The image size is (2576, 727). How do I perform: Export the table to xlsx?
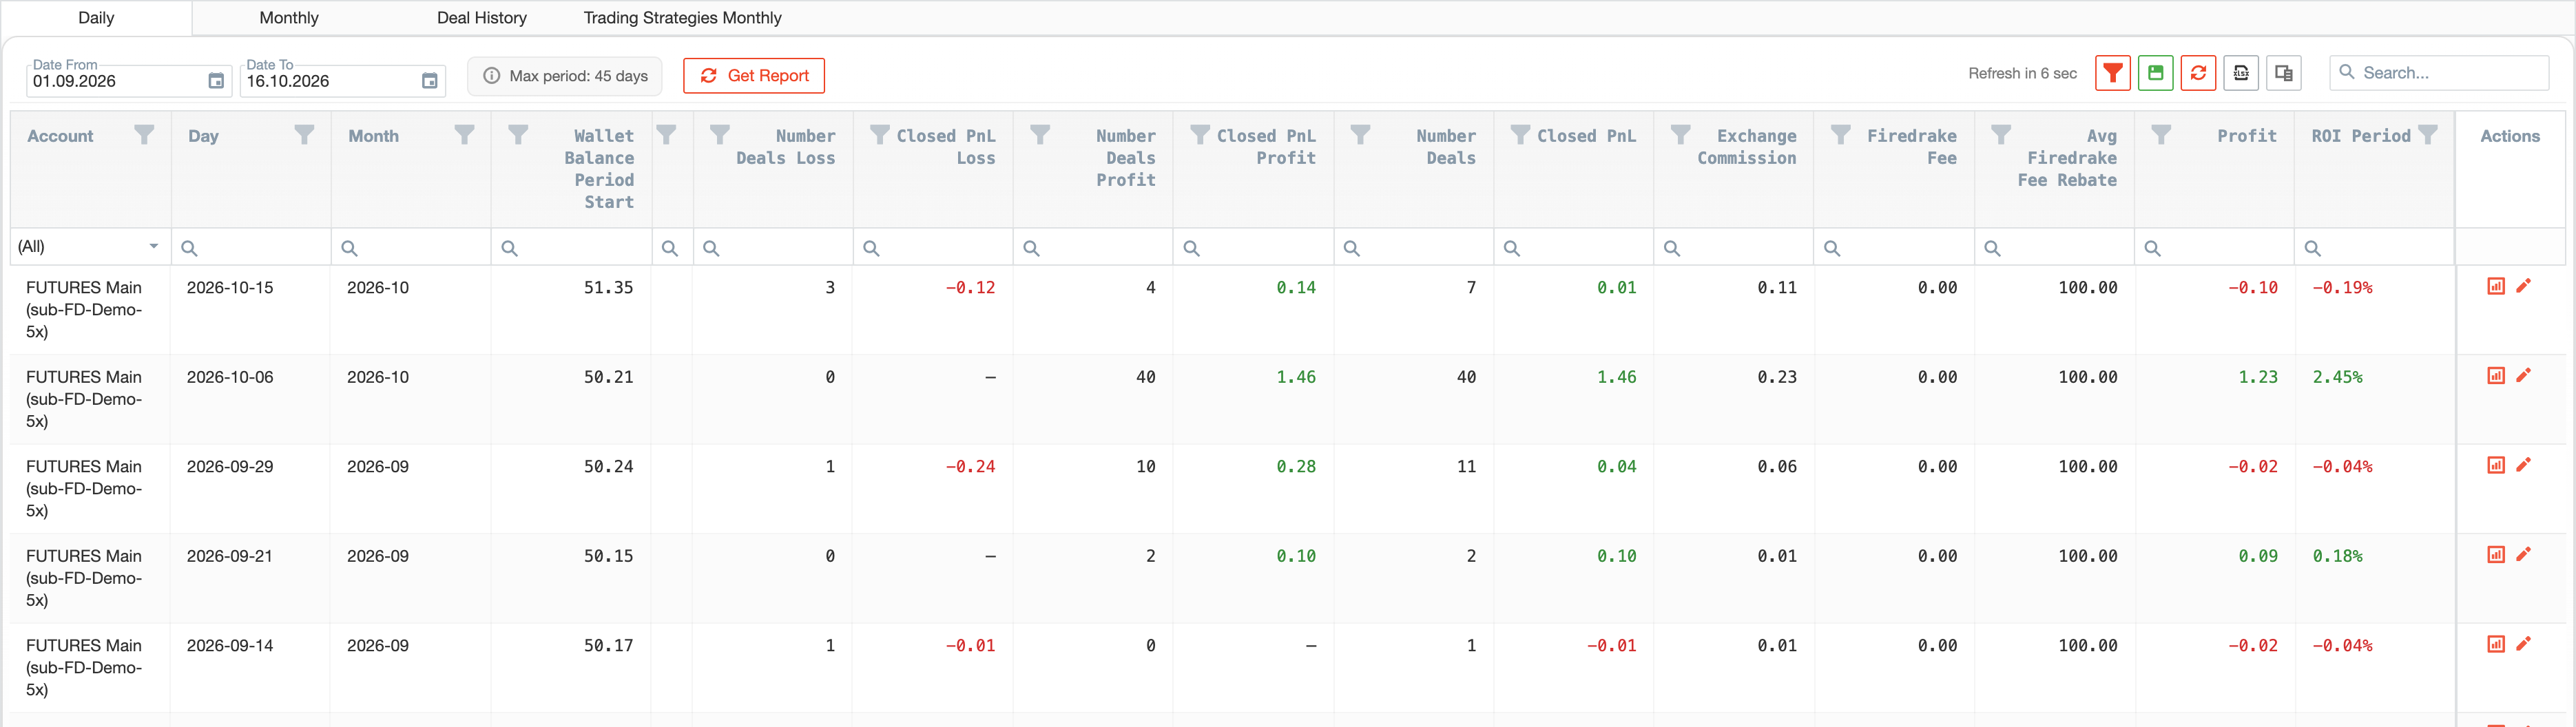click(x=2241, y=73)
